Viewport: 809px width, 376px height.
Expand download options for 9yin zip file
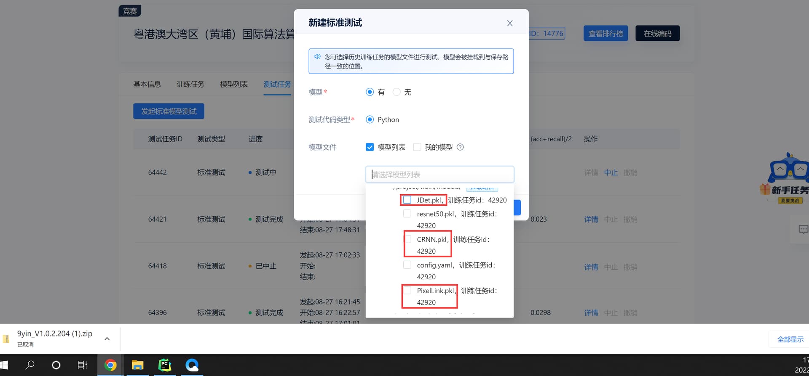pyautogui.click(x=107, y=339)
